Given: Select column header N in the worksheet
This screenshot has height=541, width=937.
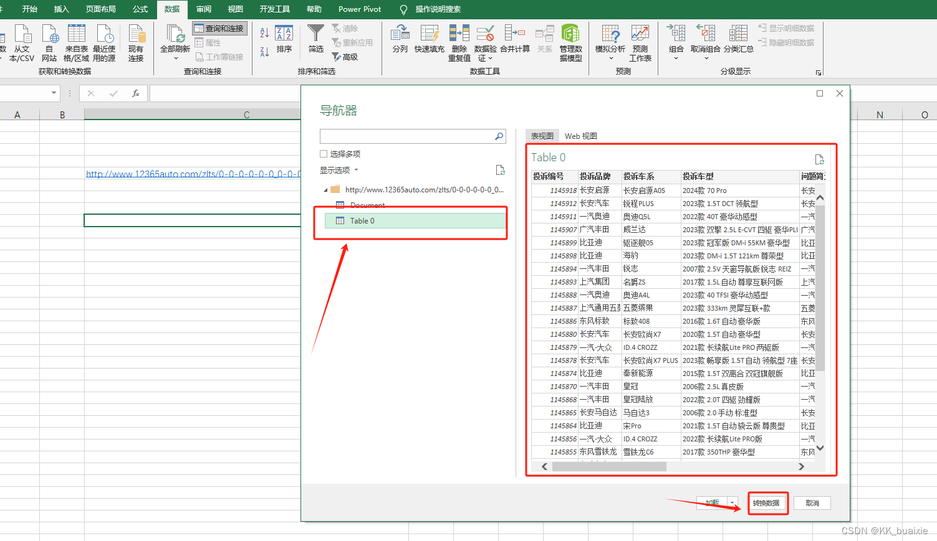Looking at the screenshot, I should (x=880, y=115).
